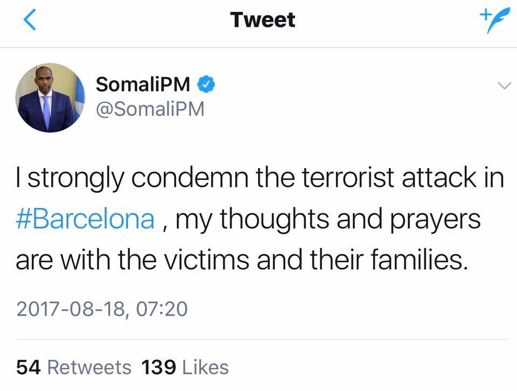Click the word Likes label
Screen dimensions: 517x391
[205, 367]
